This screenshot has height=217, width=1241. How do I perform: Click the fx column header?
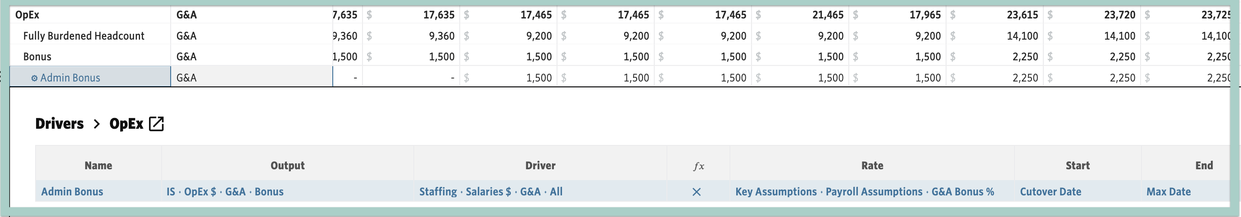[698, 166]
